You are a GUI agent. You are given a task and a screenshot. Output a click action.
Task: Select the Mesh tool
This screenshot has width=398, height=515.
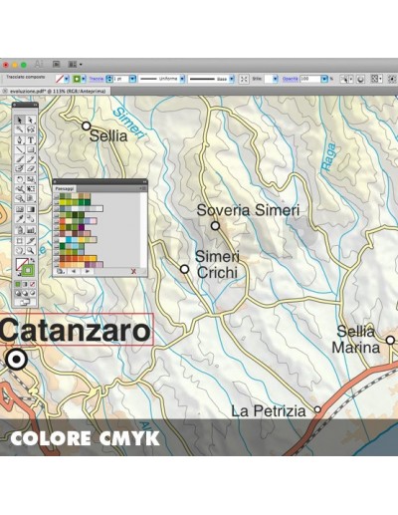pyautogui.click(x=20, y=209)
